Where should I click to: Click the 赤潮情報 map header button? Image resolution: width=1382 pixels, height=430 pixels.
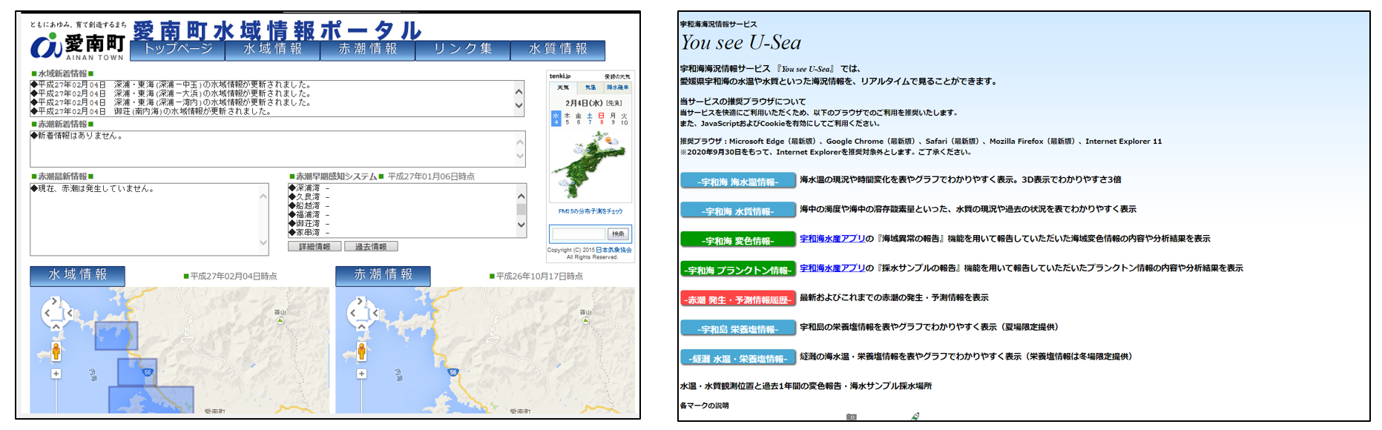click(x=383, y=275)
